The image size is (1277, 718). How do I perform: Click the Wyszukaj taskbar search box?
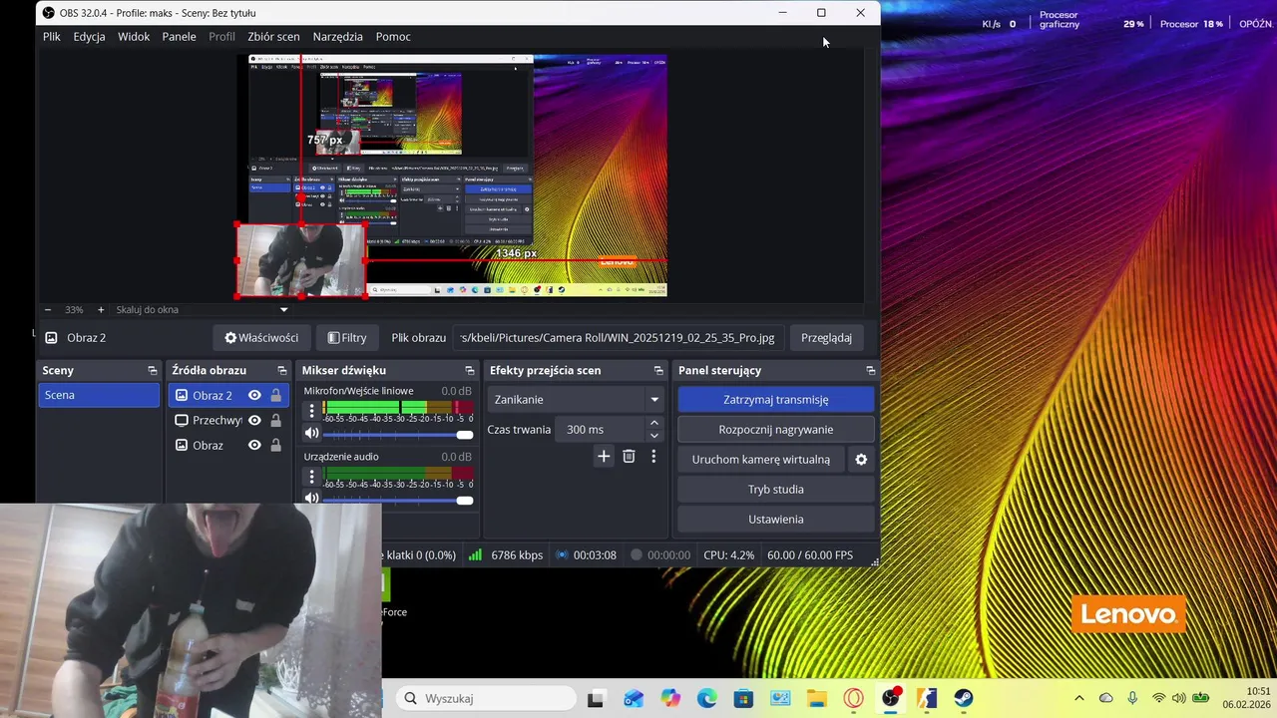[484, 698]
